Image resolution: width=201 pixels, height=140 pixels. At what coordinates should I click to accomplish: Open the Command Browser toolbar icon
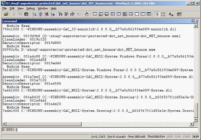tap(149, 14)
